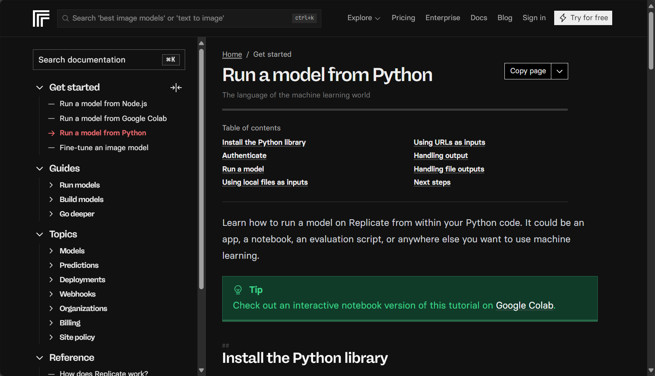Click the search magnifier icon in top bar
Screen dimensions: 655x376
[x=65, y=18]
